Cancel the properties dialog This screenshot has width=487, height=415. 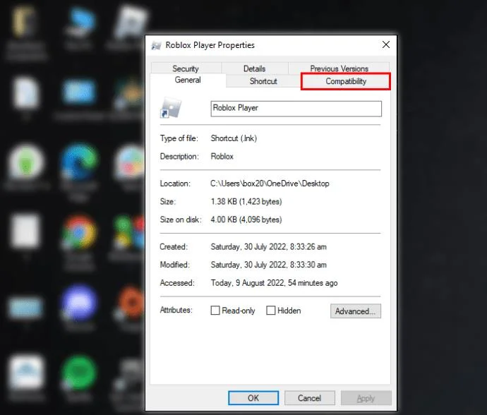pyautogui.click(x=310, y=398)
